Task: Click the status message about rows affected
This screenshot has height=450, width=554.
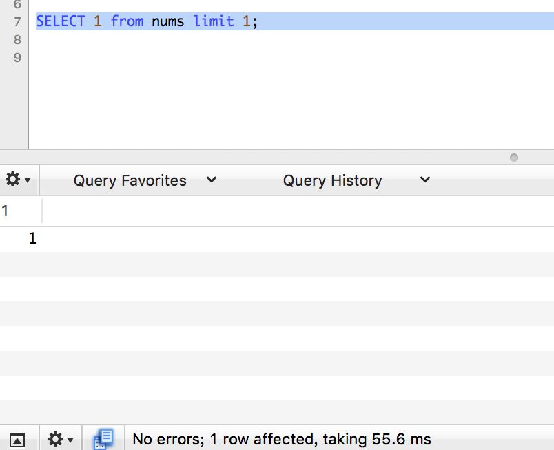Action: 282,439
